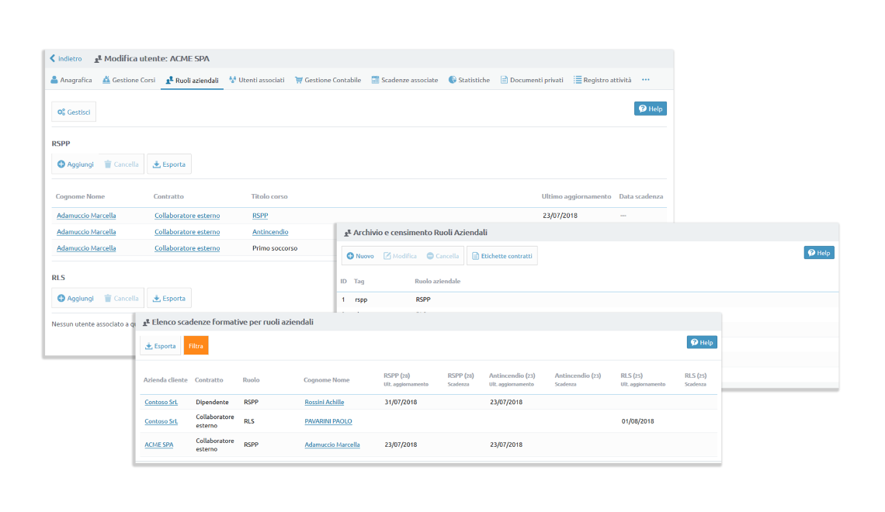Open the Rossini Achille user link
The height and width of the screenshot is (512, 885).
coord(324,402)
